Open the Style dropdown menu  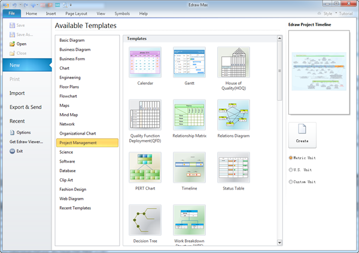(328, 13)
